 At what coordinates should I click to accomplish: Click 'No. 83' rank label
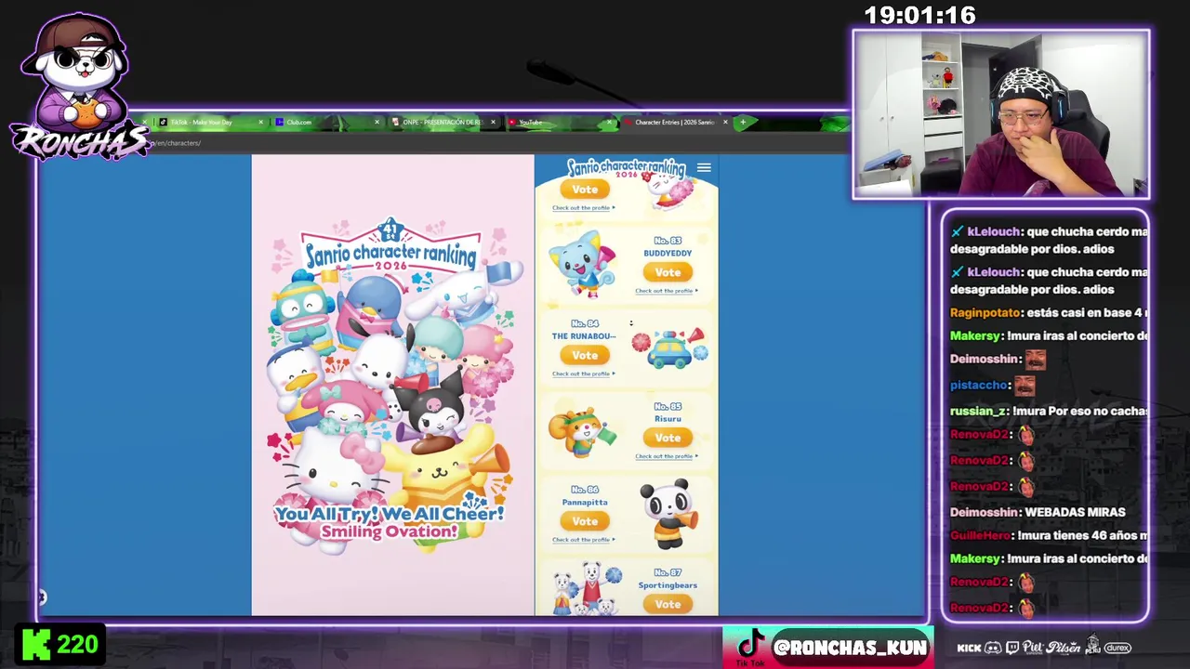[668, 241]
